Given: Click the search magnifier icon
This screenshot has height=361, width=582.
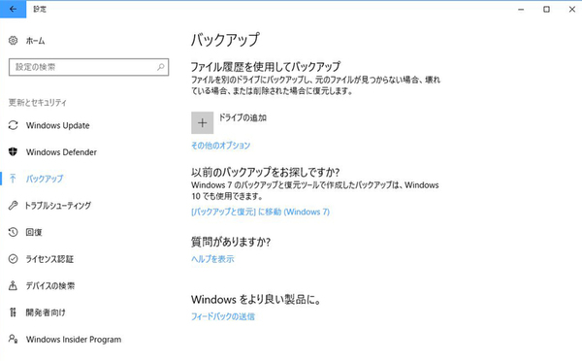Looking at the screenshot, I should click(x=160, y=67).
